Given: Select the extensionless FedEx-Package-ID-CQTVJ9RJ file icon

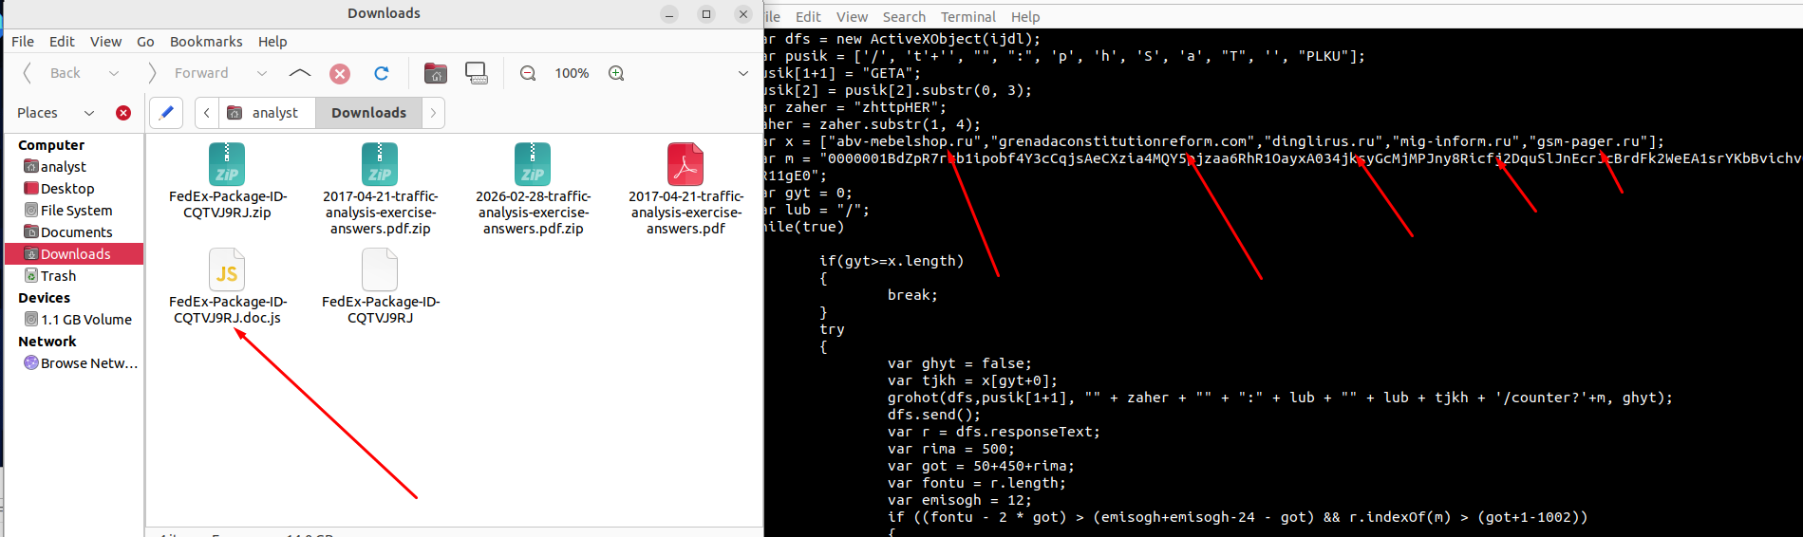Looking at the screenshot, I should [380, 270].
